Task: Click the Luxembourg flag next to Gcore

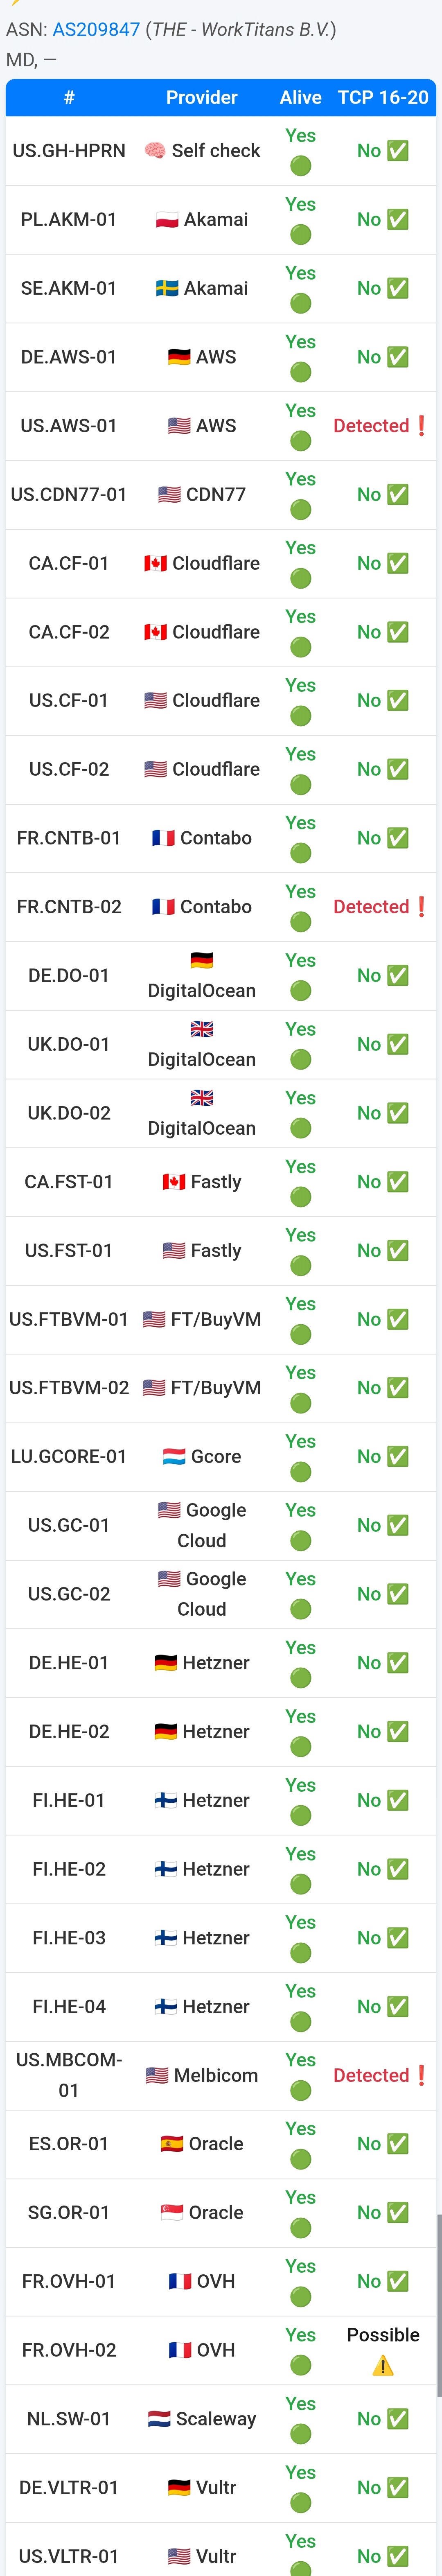Action: (174, 1456)
